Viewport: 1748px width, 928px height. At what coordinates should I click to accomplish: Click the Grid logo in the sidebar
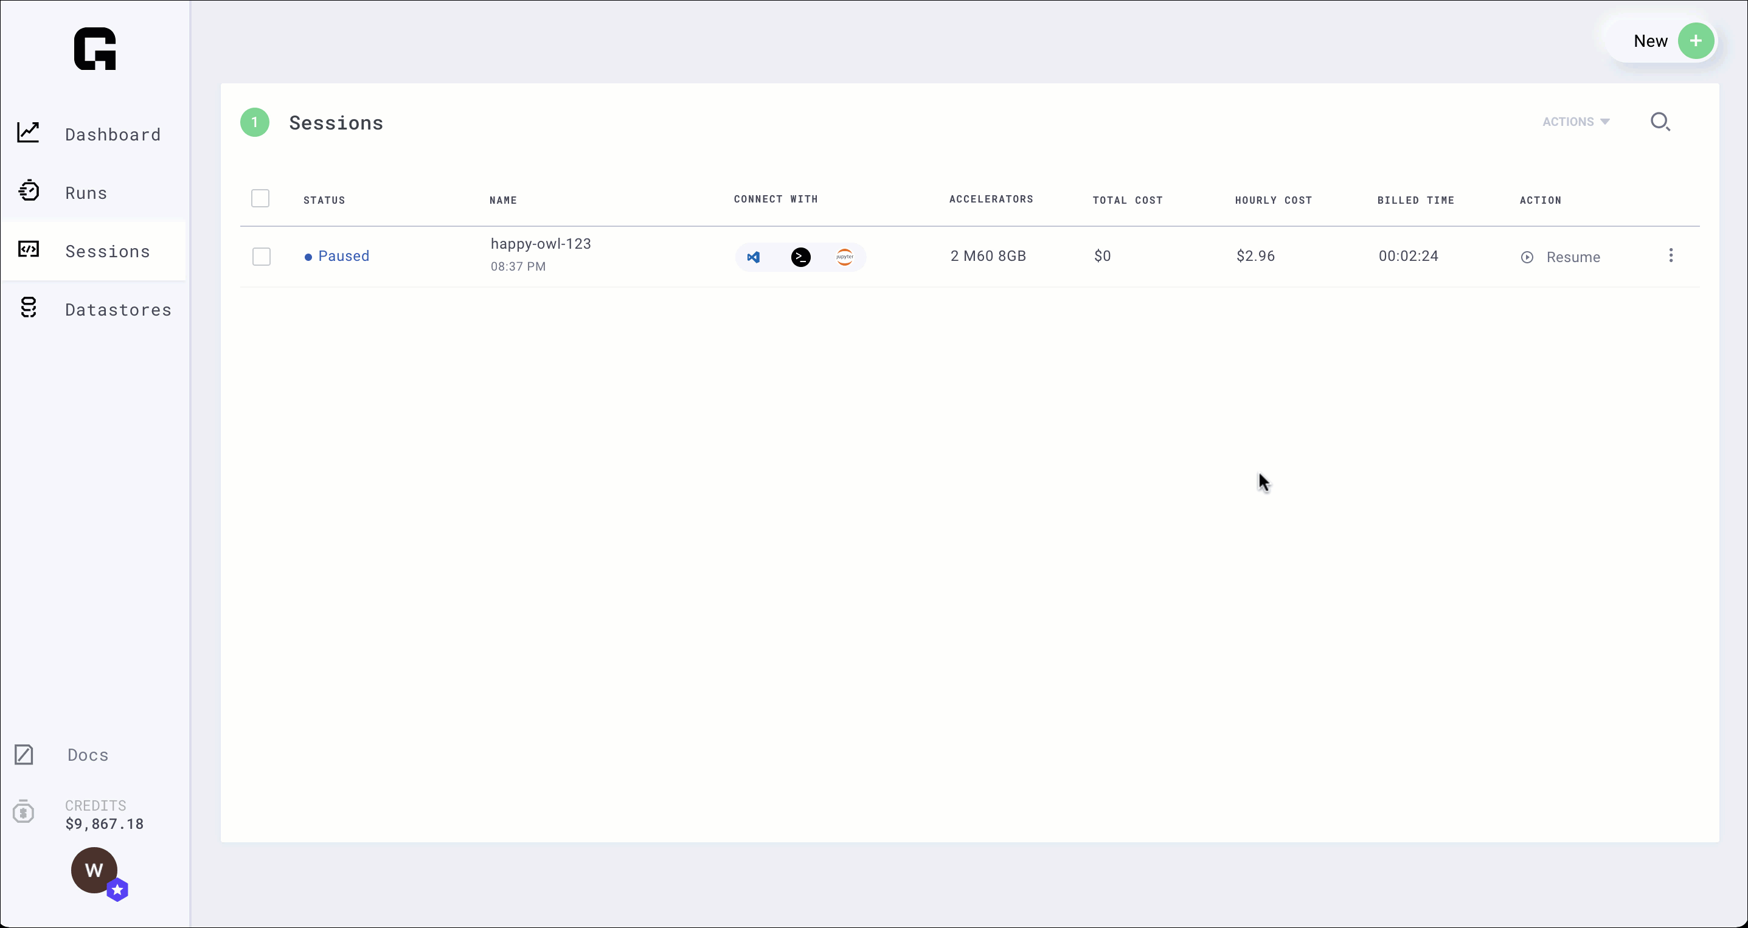point(95,49)
